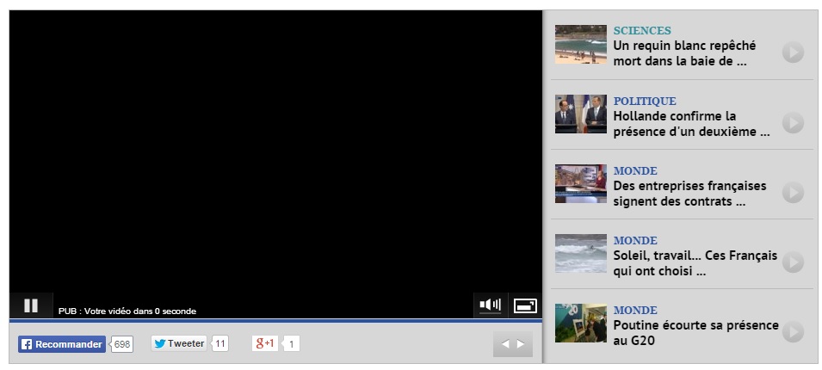Open the entreprises françaises news studio thumbnail
Viewport: 822px width, 370px height.
pyautogui.click(x=581, y=184)
